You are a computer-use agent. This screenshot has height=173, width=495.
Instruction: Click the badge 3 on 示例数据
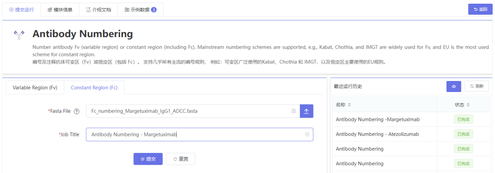pos(154,10)
